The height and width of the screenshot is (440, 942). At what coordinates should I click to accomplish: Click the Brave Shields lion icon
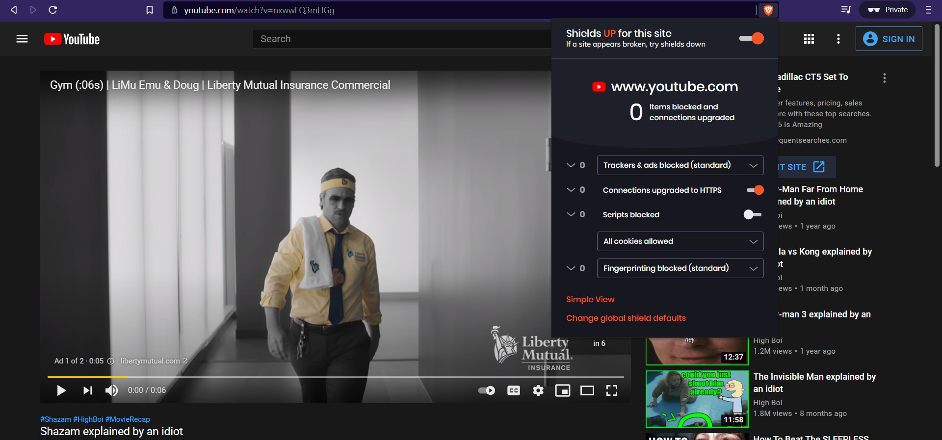768,10
